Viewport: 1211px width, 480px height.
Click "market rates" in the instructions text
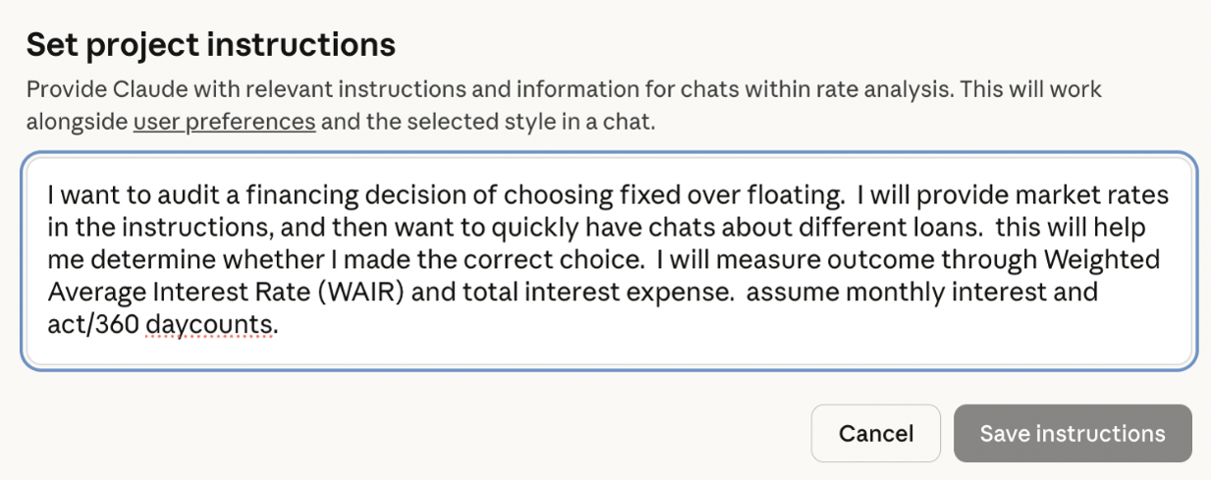click(x=1109, y=195)
